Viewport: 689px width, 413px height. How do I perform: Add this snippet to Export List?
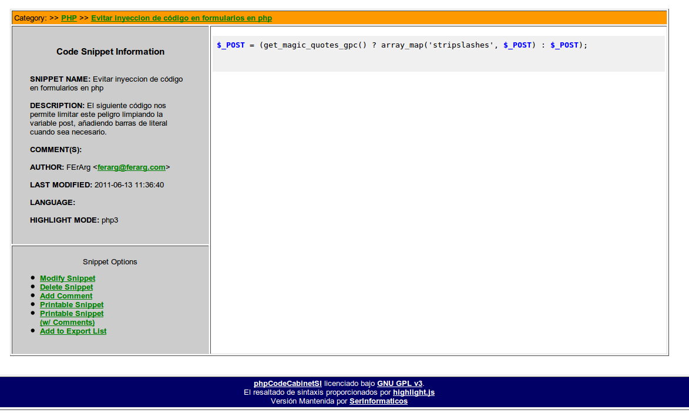[73, 331]
